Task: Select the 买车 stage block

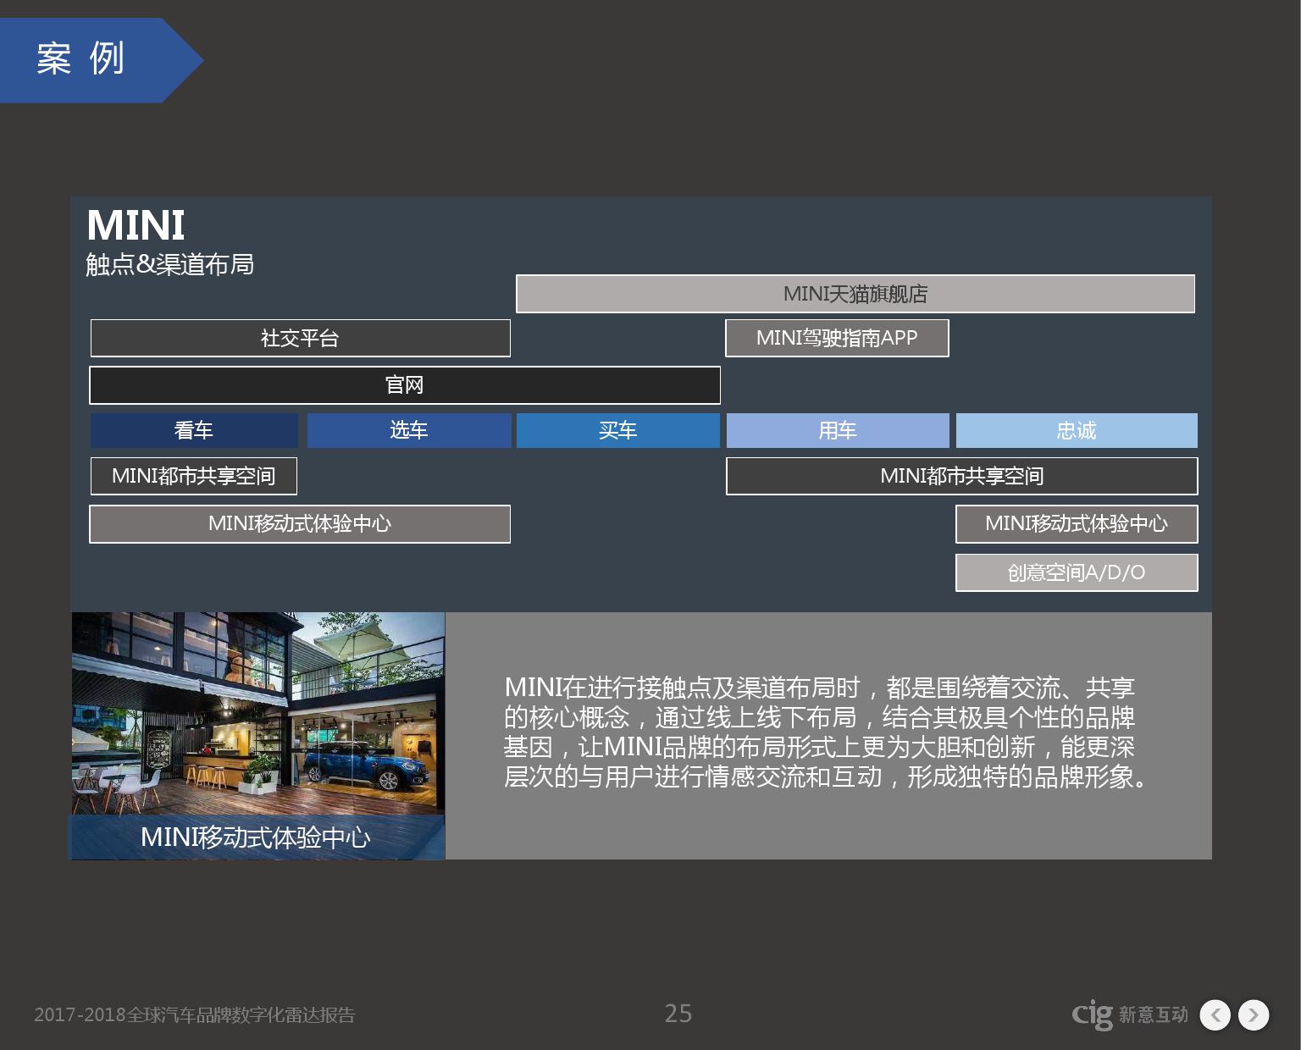Action: (617, 430)
